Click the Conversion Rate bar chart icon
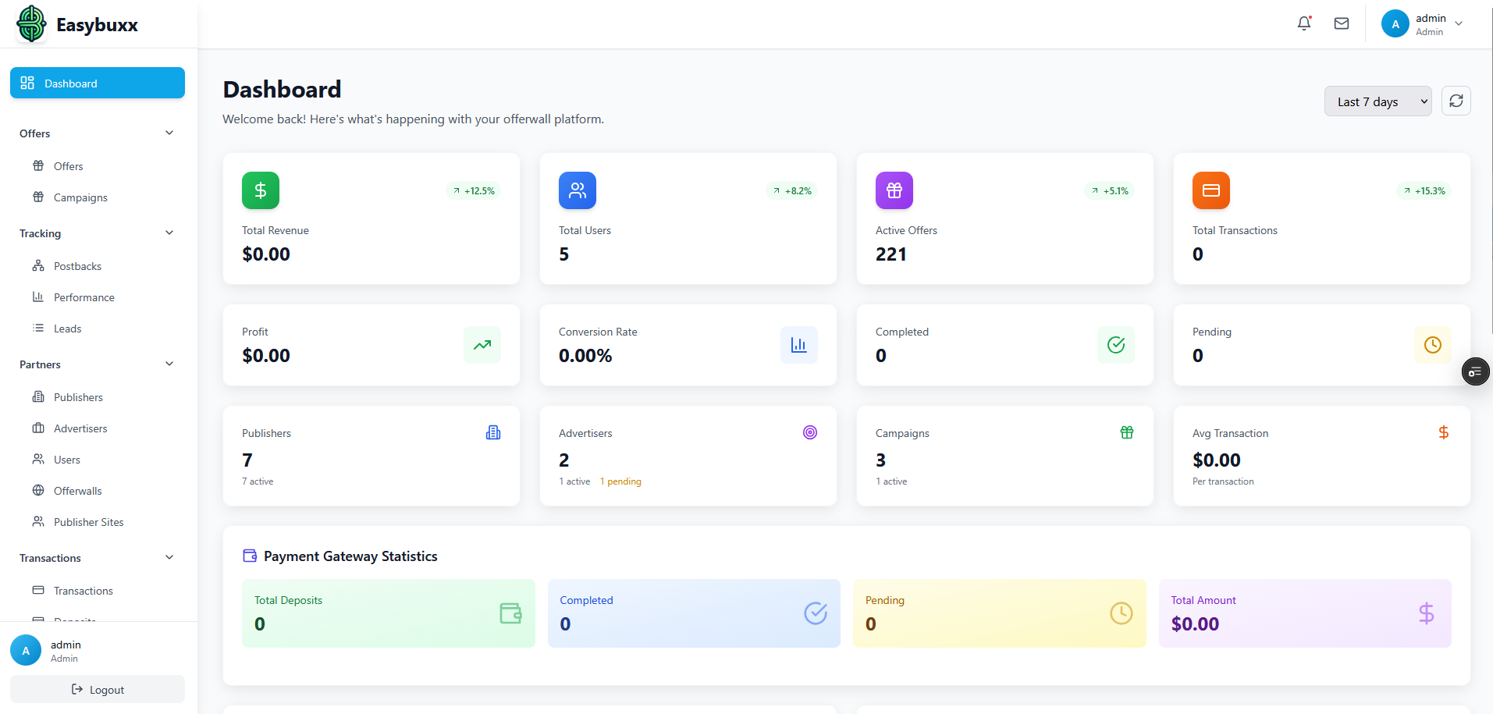The height and width of the screenshot is (714, 1493). point(798,345)
